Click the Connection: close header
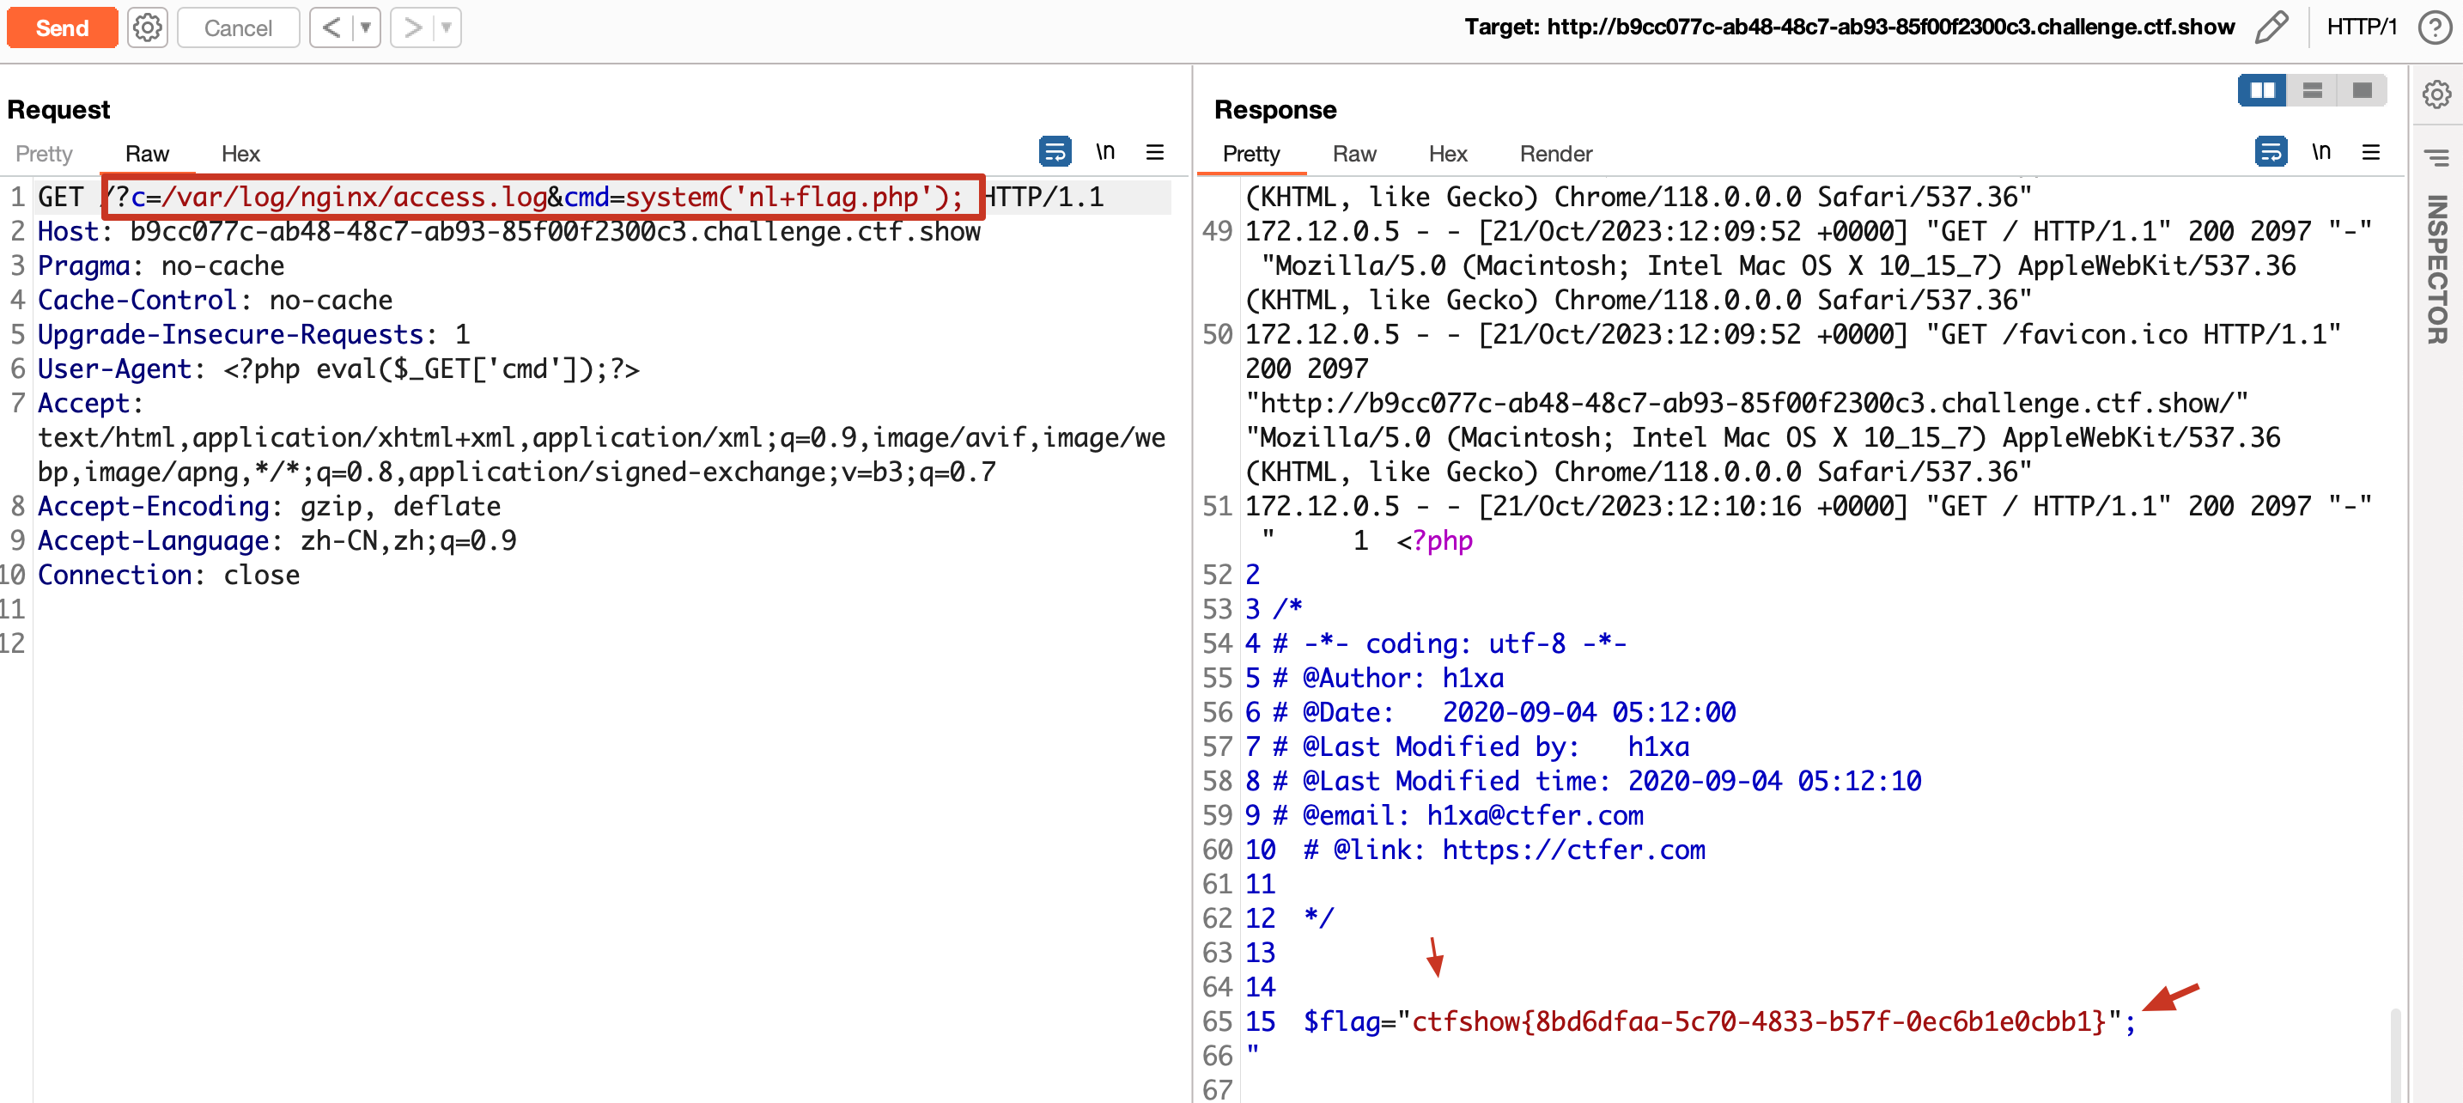 (168, 576)
